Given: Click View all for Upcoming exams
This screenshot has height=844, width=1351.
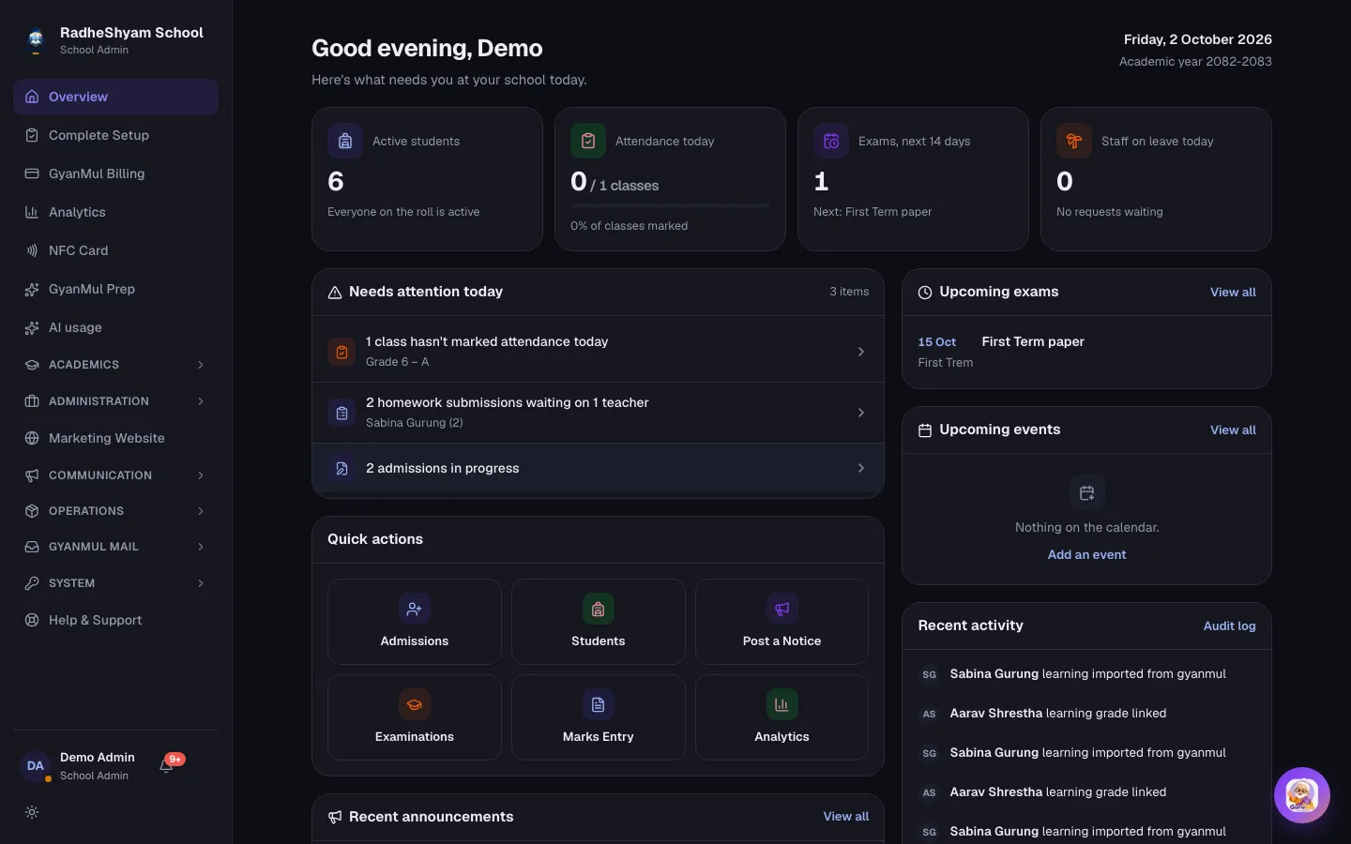Looking at the screenshot, I should (x=1233, y=293).
